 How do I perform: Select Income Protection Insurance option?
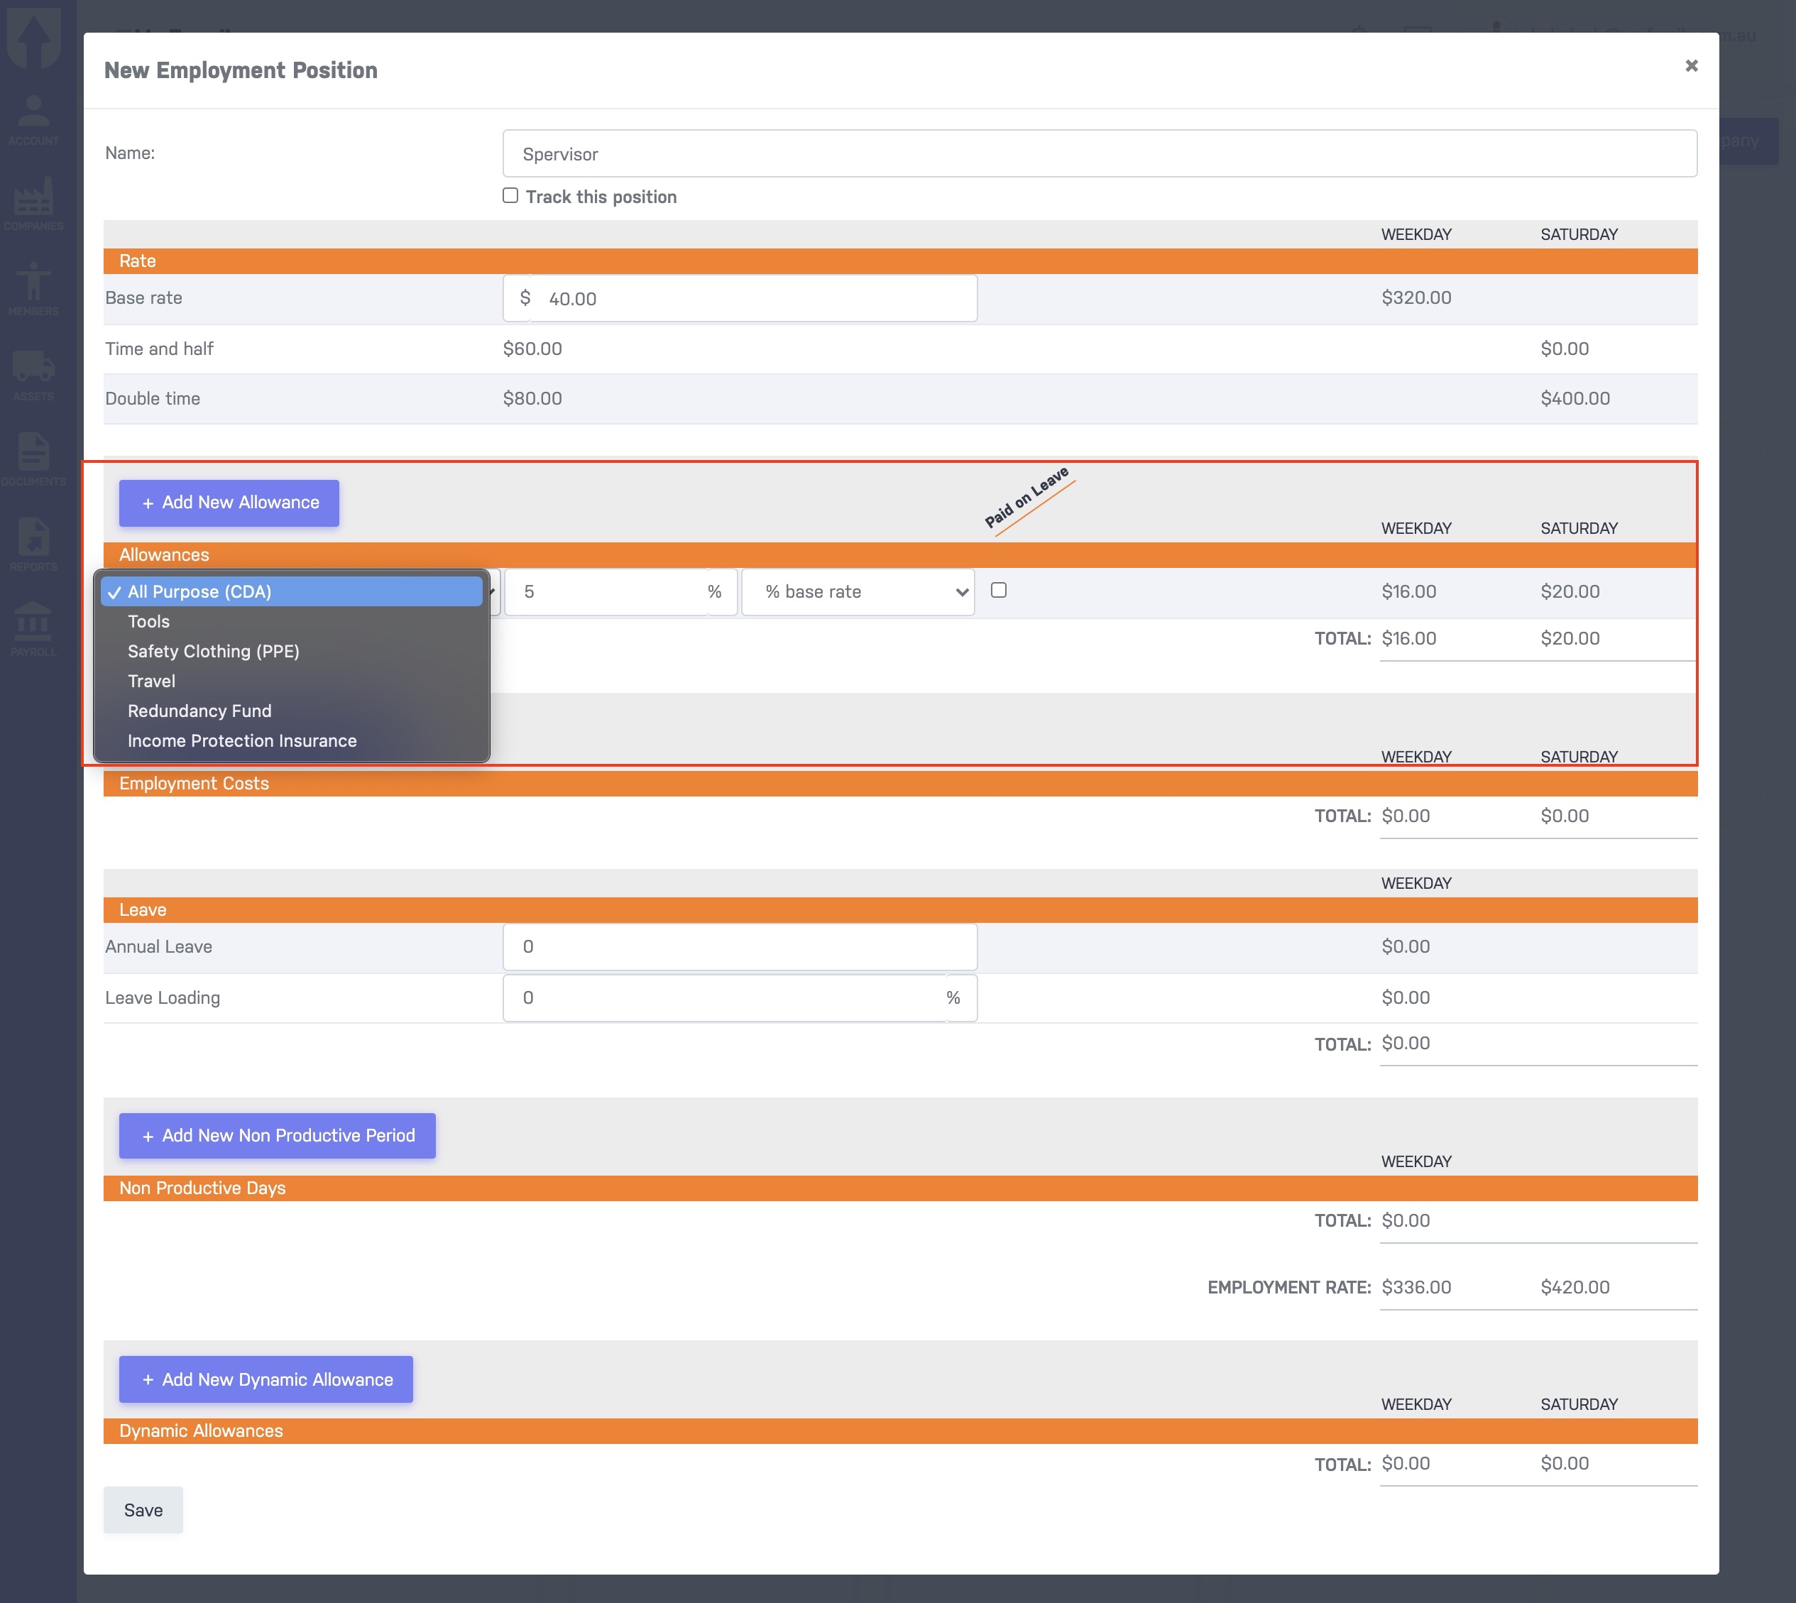click(242, 740)
